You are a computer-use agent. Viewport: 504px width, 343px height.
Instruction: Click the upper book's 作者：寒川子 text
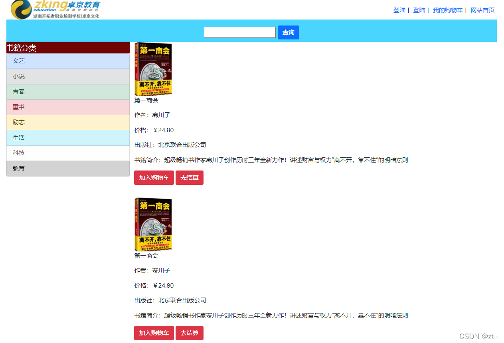(152, 115)
